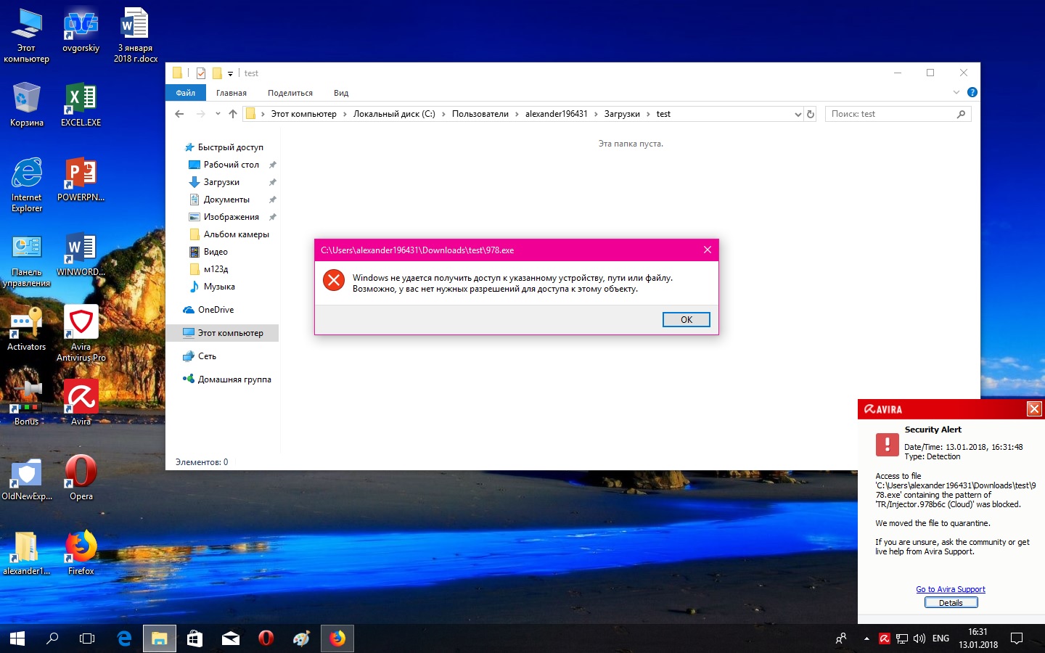Select Быстрый доступ in the navigation pane
Screen dimensions: 1045x653
[224, 147]
